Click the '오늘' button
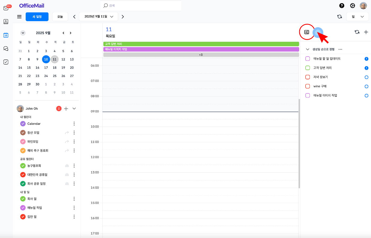This screenshot has width=371, height=238. pyautogui.click(x=60, y=17)
